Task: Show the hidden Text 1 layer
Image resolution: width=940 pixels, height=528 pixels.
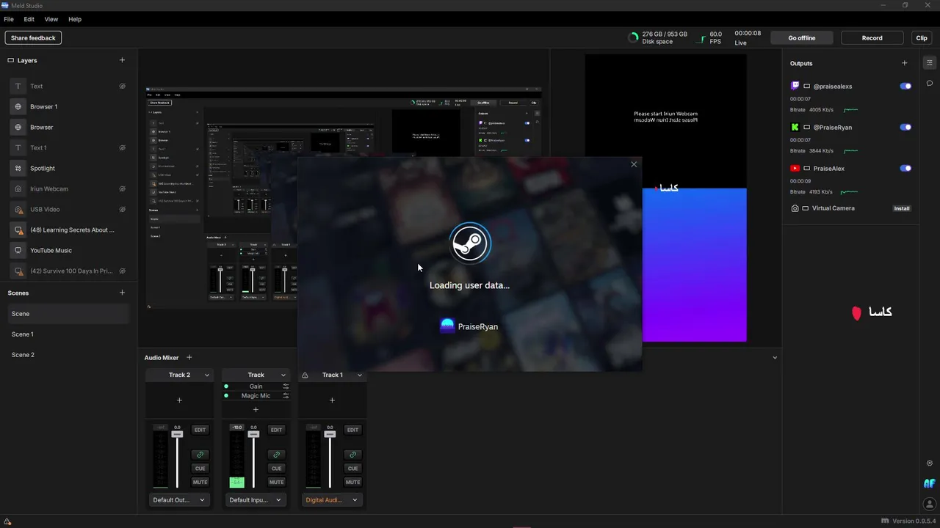Action: [x=123, y=147]
